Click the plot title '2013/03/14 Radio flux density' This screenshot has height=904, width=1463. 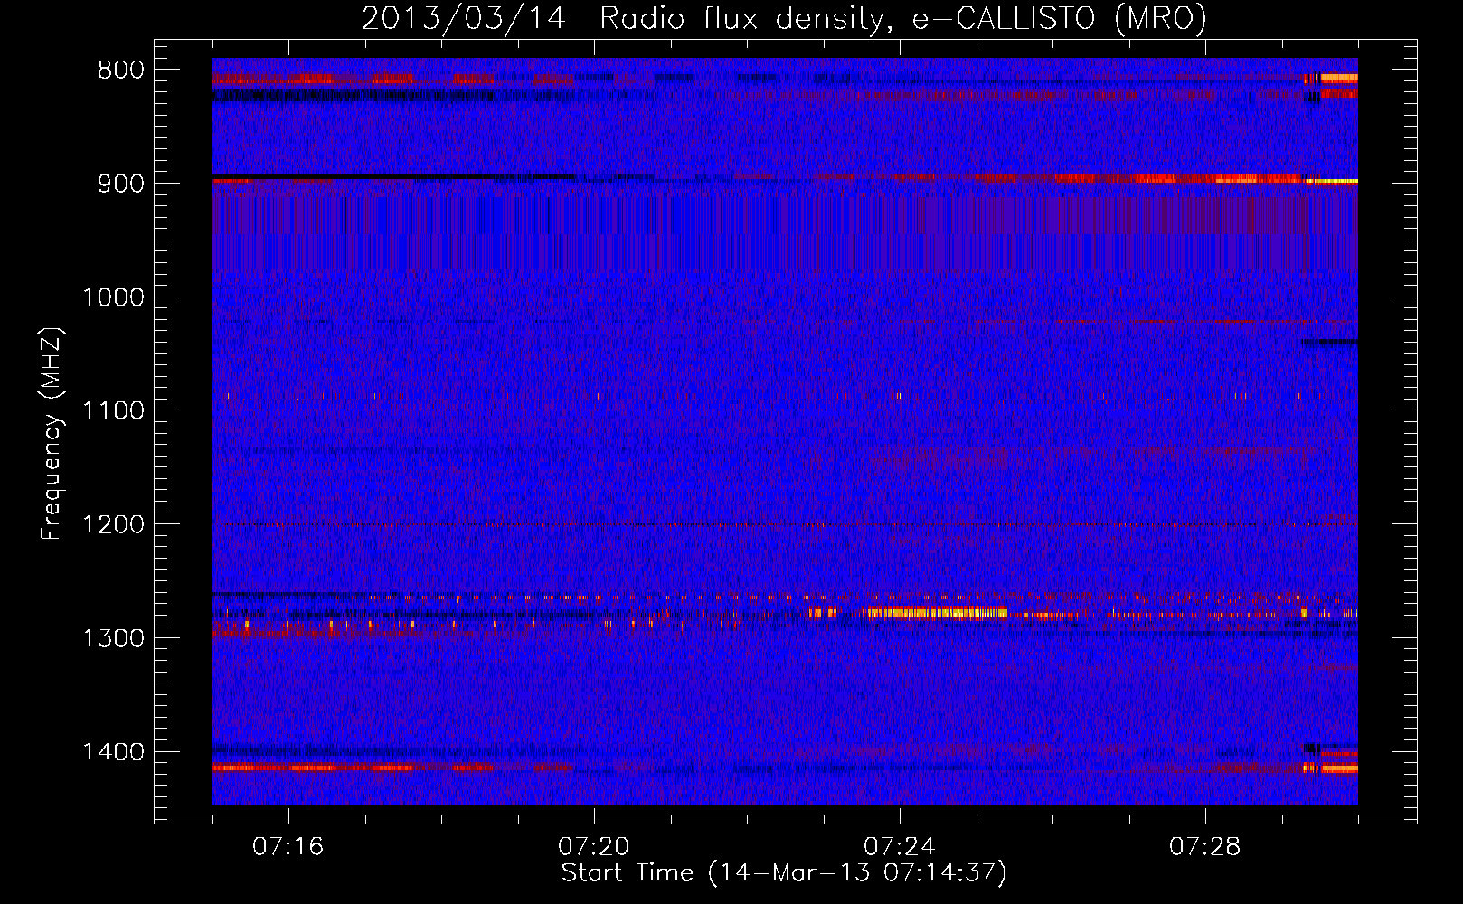coord(784,18)
